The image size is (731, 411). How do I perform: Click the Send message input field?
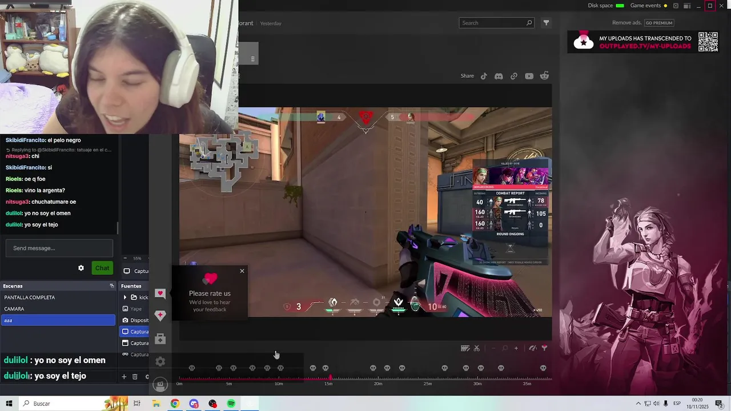click(59, 248)
